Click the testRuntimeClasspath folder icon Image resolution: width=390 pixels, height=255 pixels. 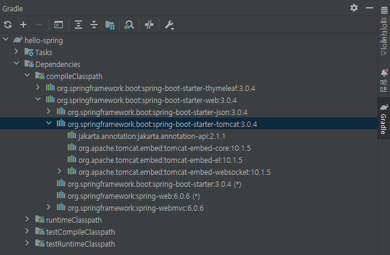[x=40, y=243]
